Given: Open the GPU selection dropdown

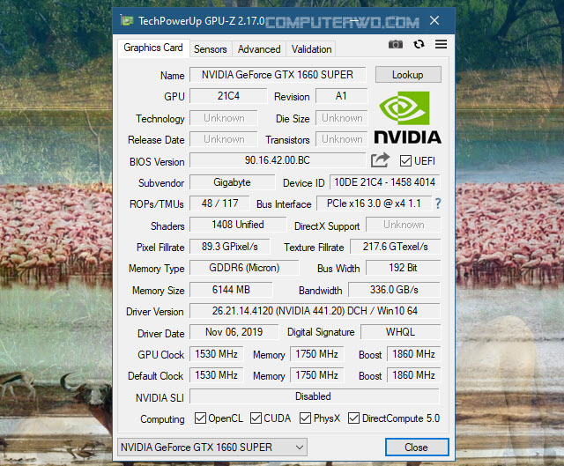Looking at the screenshot, I should (x=212, y=448).
